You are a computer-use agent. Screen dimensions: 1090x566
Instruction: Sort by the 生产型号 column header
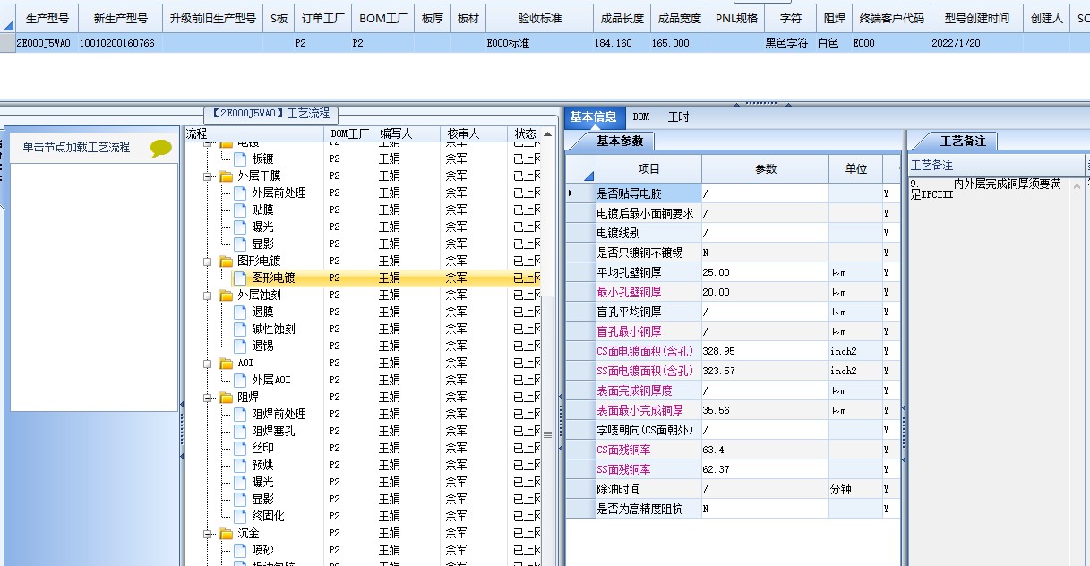(x=47, y=18)
